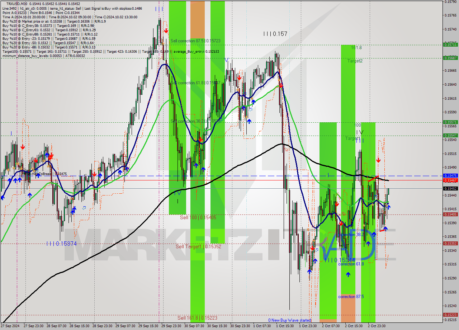Click the 'correction 38.2' blue label
Viewport: 459px width, 330px height.
[x=351, y=234]
